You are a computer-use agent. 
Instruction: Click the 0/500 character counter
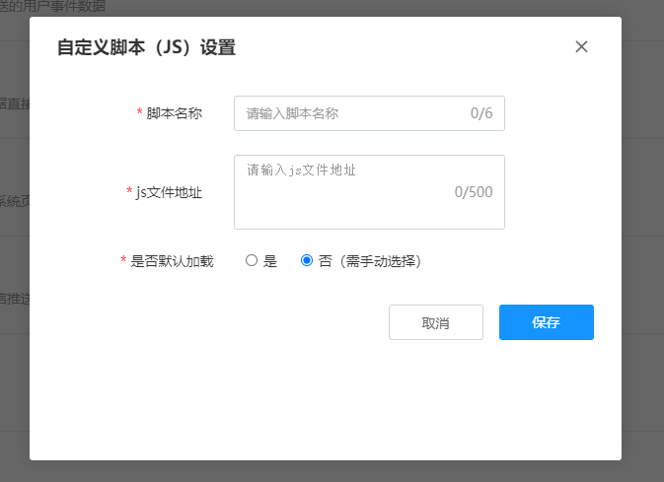point(474,192)
